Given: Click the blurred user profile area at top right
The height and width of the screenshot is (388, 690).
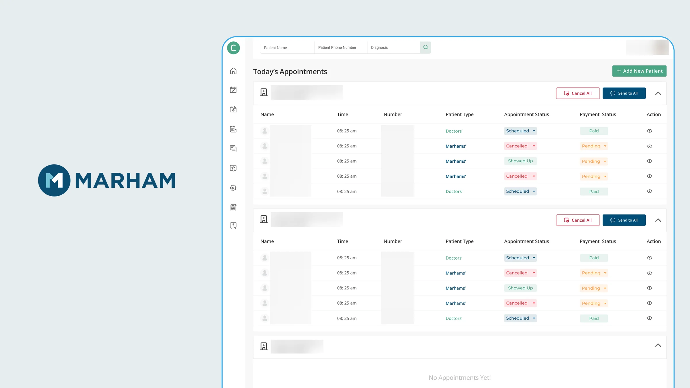Looking at the screenshot, I should coord(647,47).
